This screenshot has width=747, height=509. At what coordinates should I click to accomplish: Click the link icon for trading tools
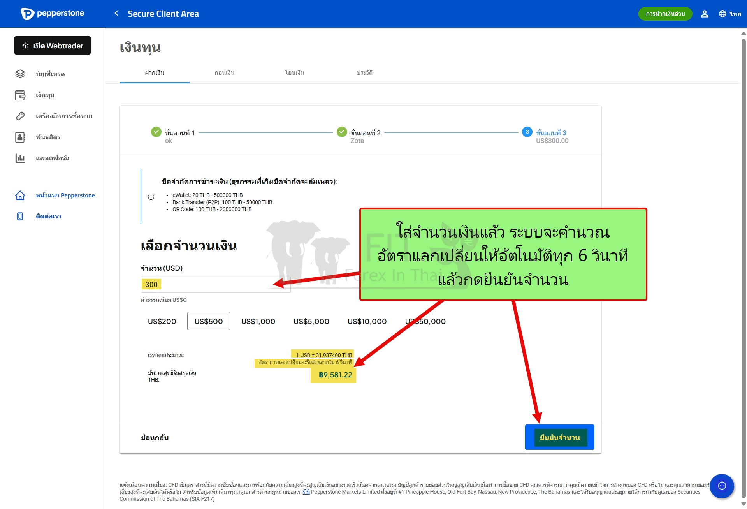point(20,116)
